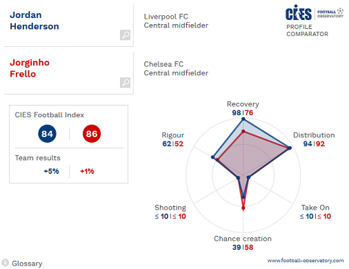This screenshot has height=269, width=349.
Task: Click the blue 84 index circle
Action: [x=47, y=134]
